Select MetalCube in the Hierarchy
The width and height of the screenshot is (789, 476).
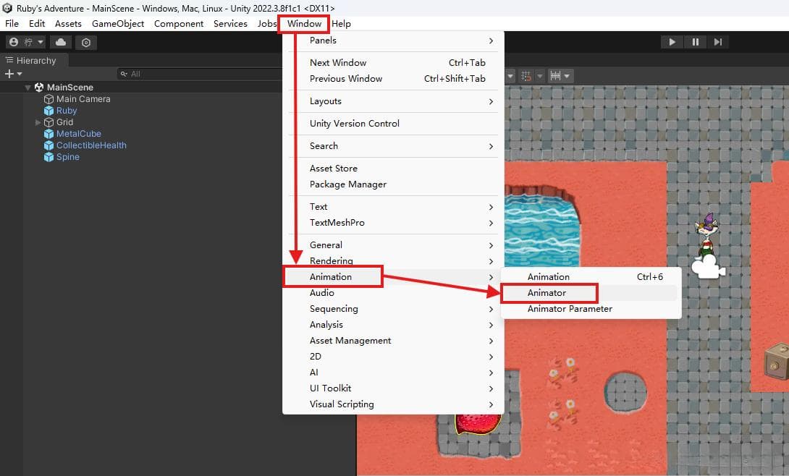pyautogui.click(x=78, y=134)
